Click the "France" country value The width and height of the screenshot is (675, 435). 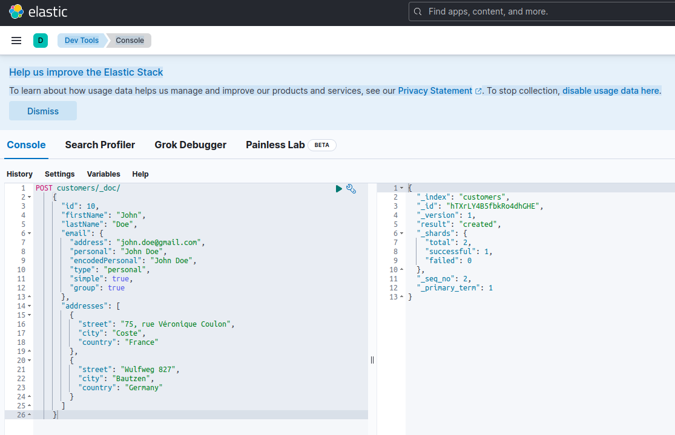tap(142, 342)
